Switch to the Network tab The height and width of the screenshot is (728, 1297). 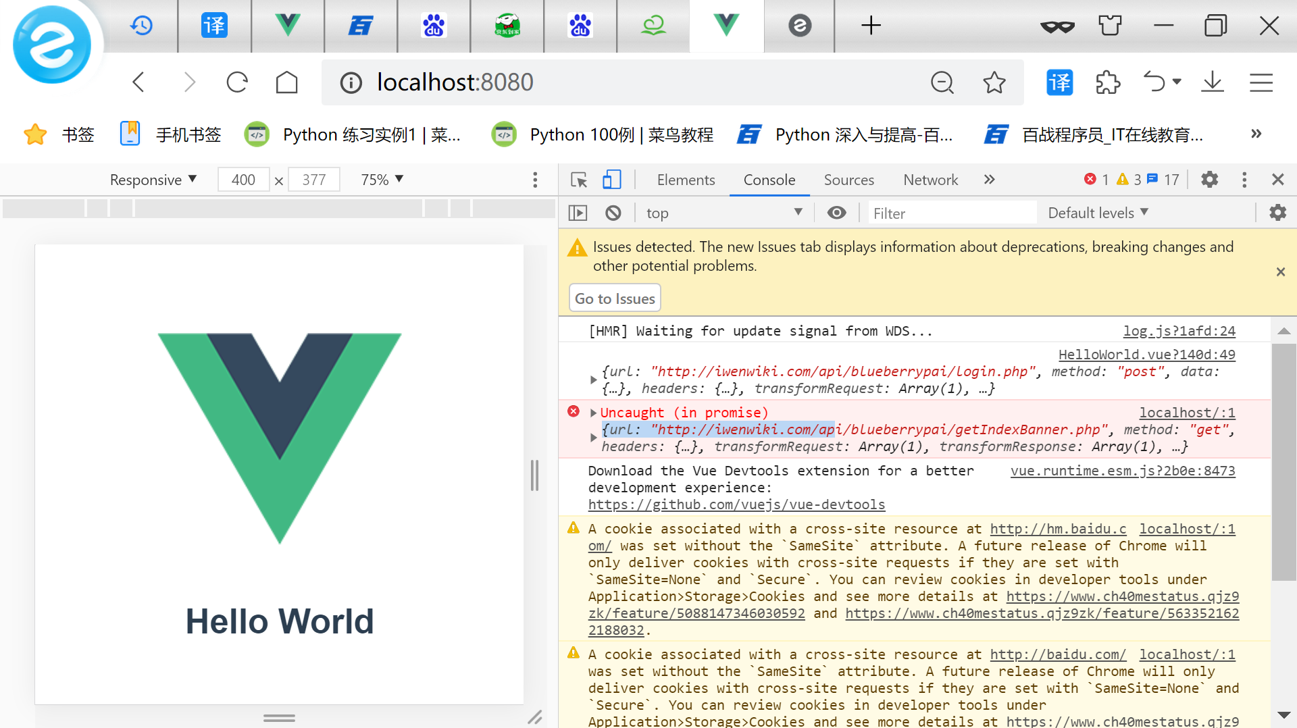[931, 180]
